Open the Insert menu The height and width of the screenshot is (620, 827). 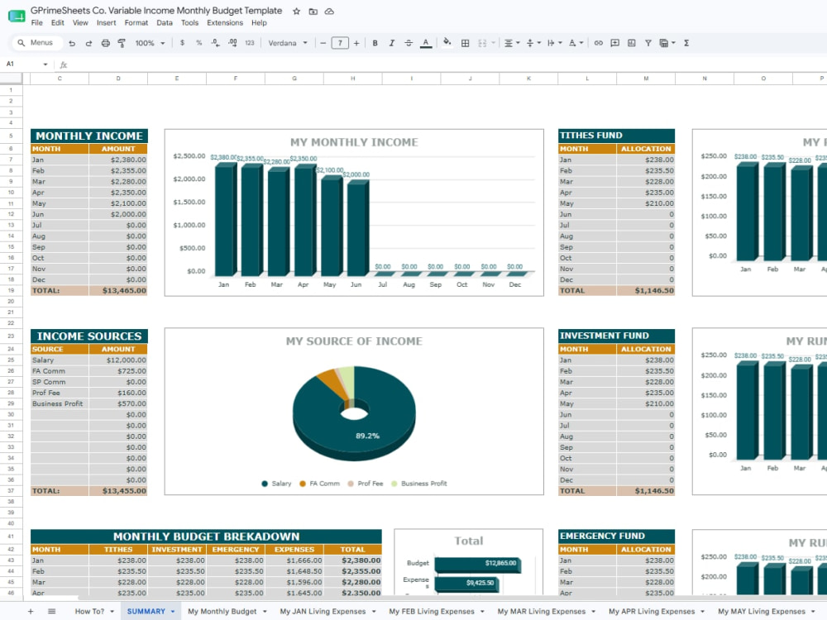click(106, 22)
